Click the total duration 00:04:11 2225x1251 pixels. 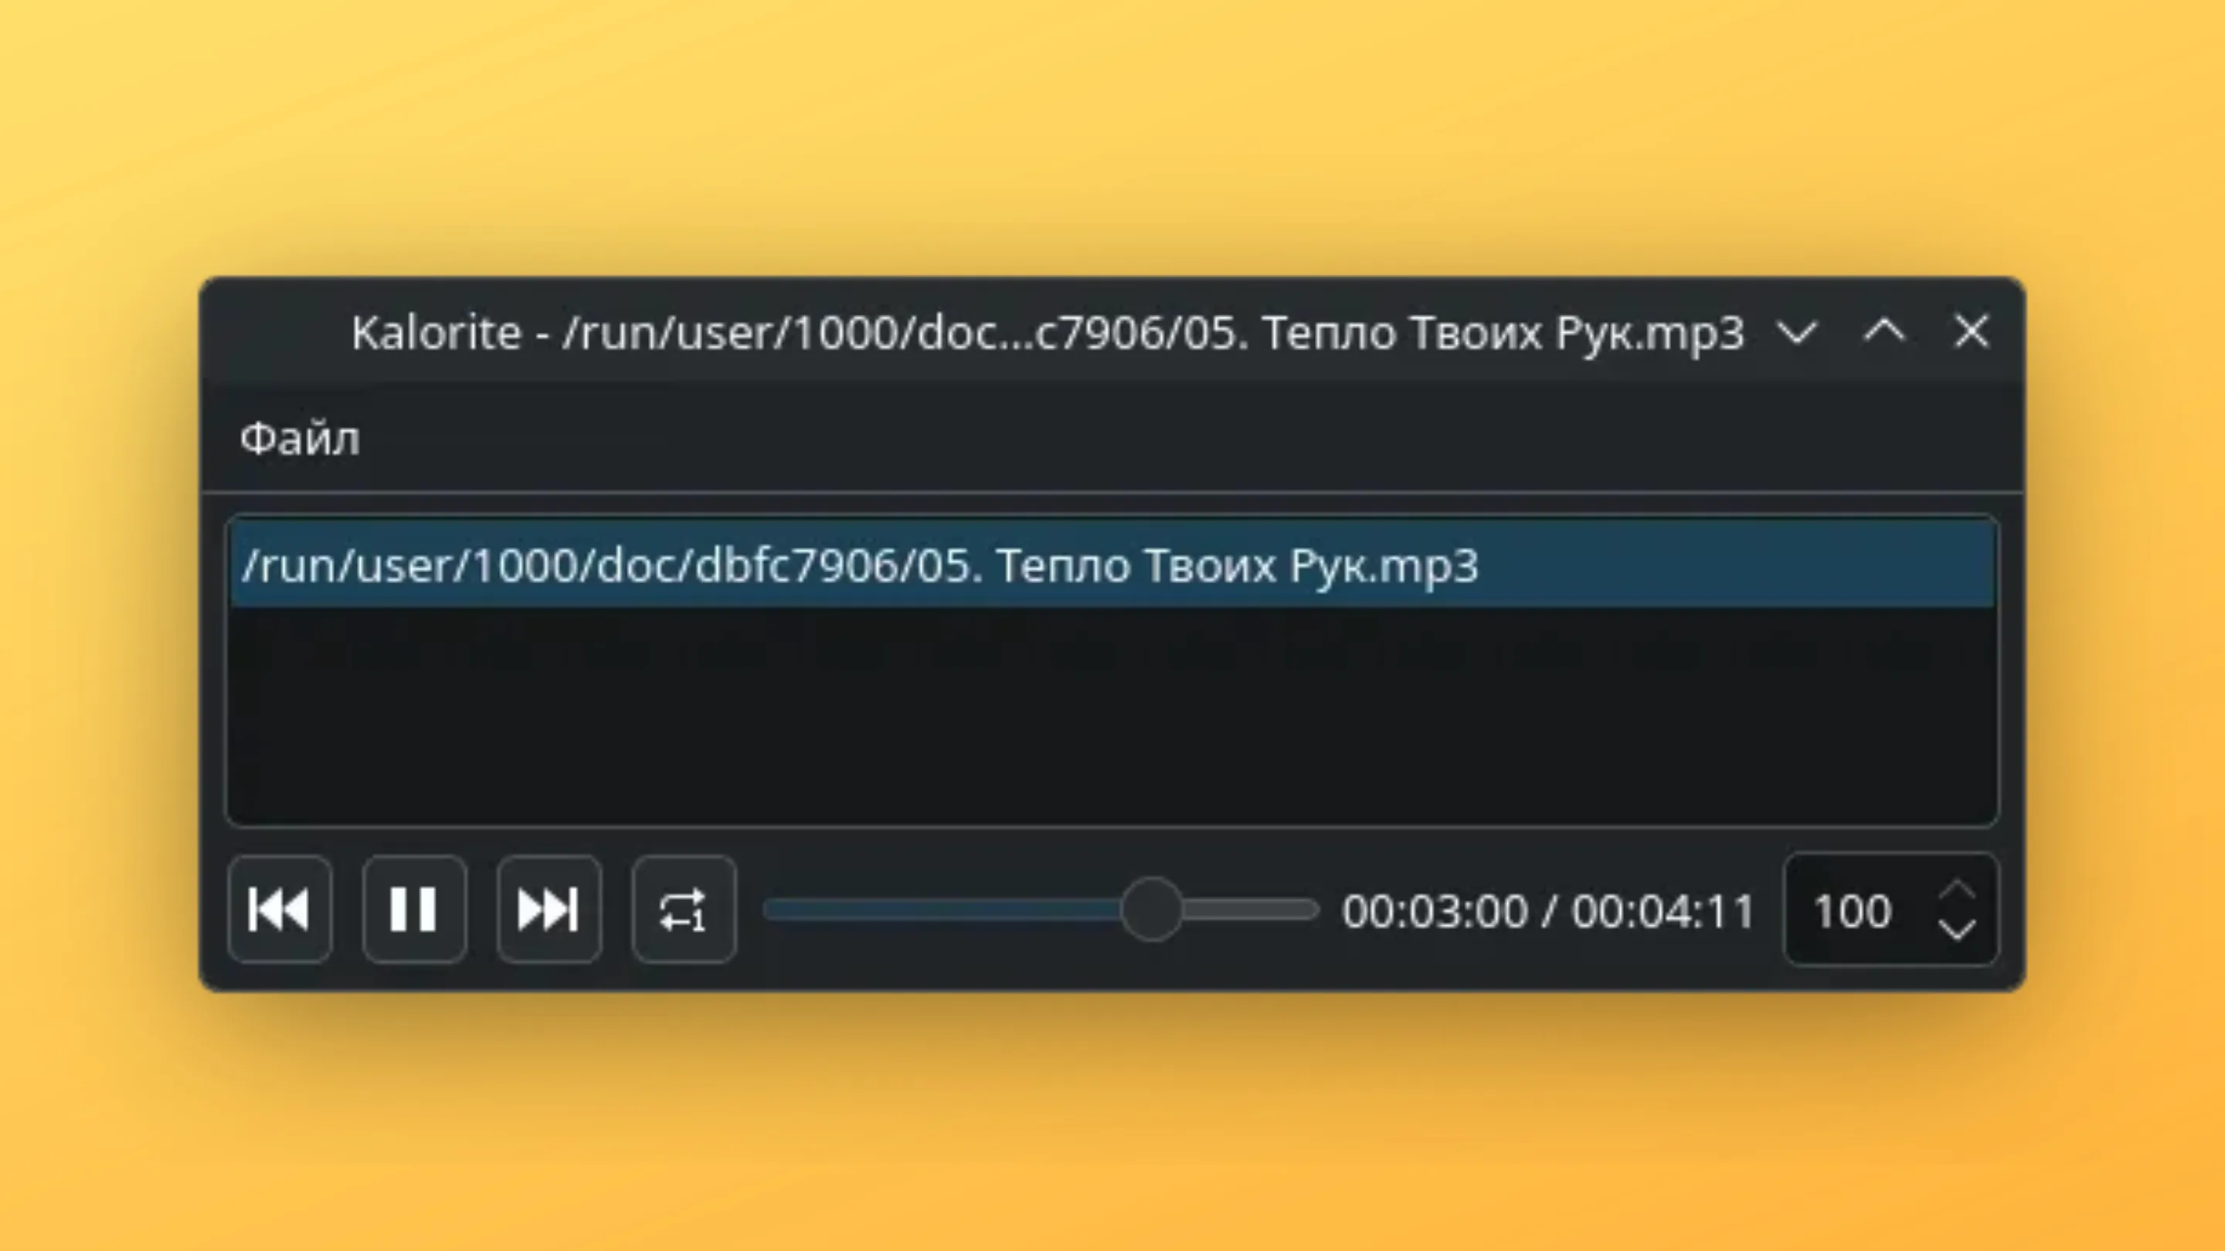point(1663,911)
